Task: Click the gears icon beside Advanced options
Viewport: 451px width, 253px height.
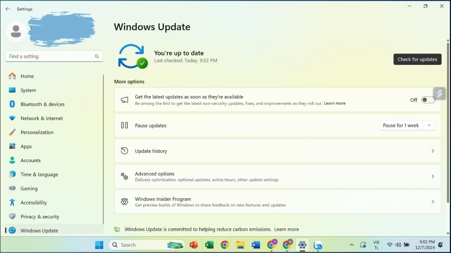Action: click(x=124, y=176)
